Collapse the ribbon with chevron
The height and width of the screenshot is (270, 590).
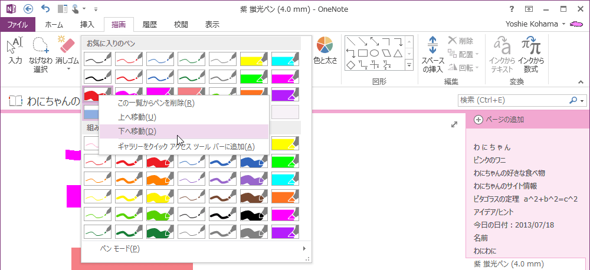click(x=580, y=82)
